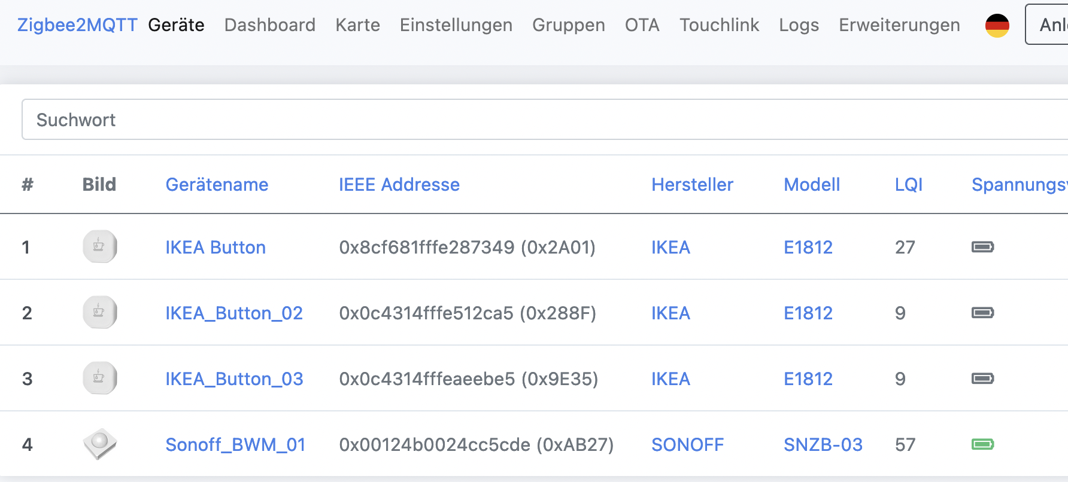
Task: Click the Zigbee2MQTT brand link
Action: 77,25
